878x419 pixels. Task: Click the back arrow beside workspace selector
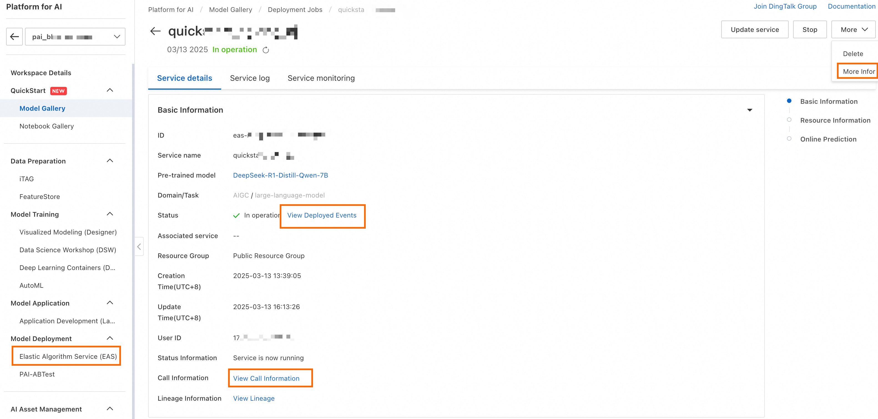14,36
